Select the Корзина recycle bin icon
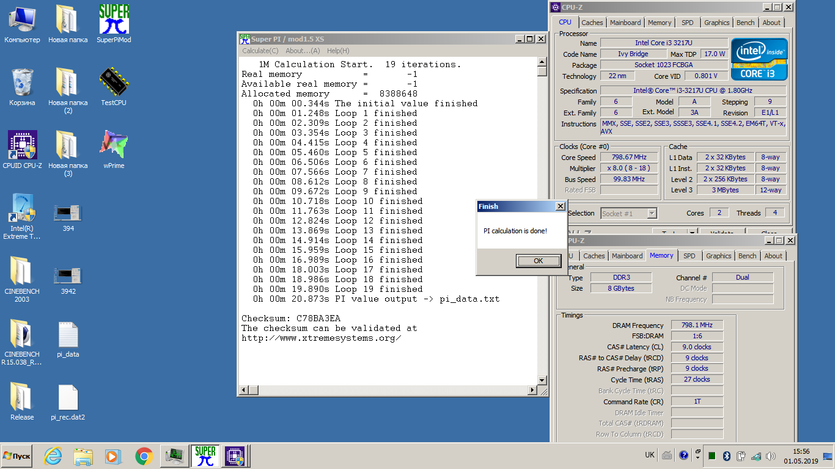Image resolution: width=835 pixels, height=469 pixels. tap(22, 87)
